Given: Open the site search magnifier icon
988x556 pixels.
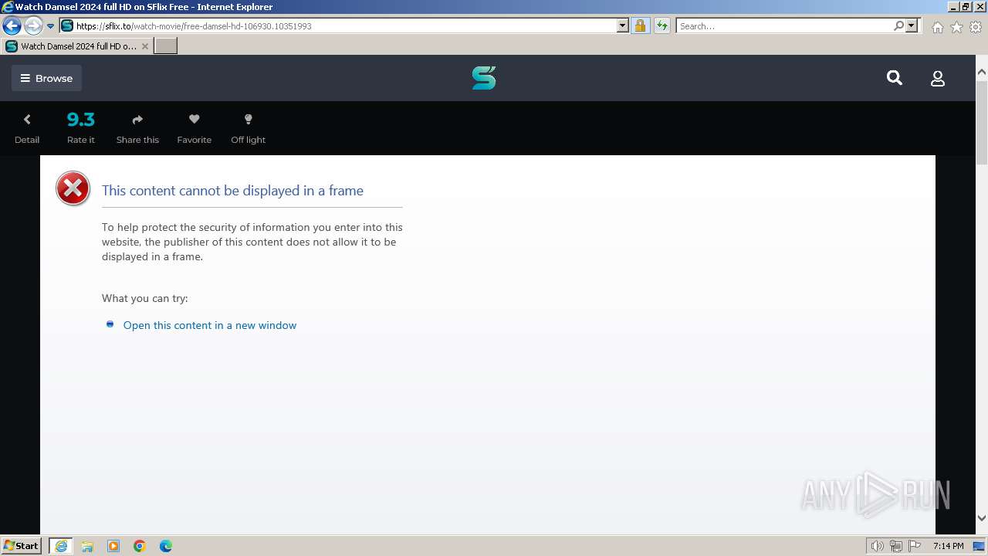Looking at the screenshot, I should [895, 78].
